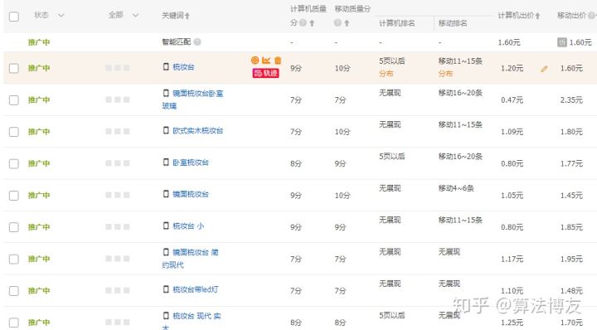Click the phone icon before 镜面梳妆台 简约现代

coord(166,252)
